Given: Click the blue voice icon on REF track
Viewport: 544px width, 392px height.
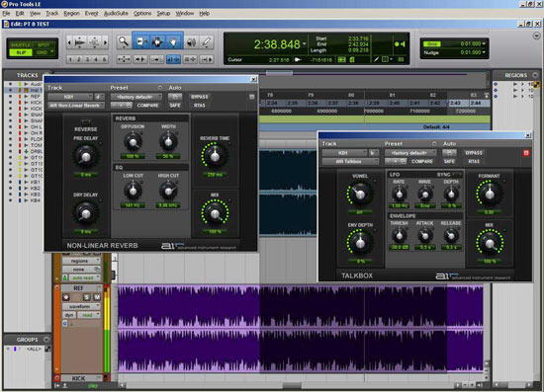Looking at the screenshot, I should point(65,324).
